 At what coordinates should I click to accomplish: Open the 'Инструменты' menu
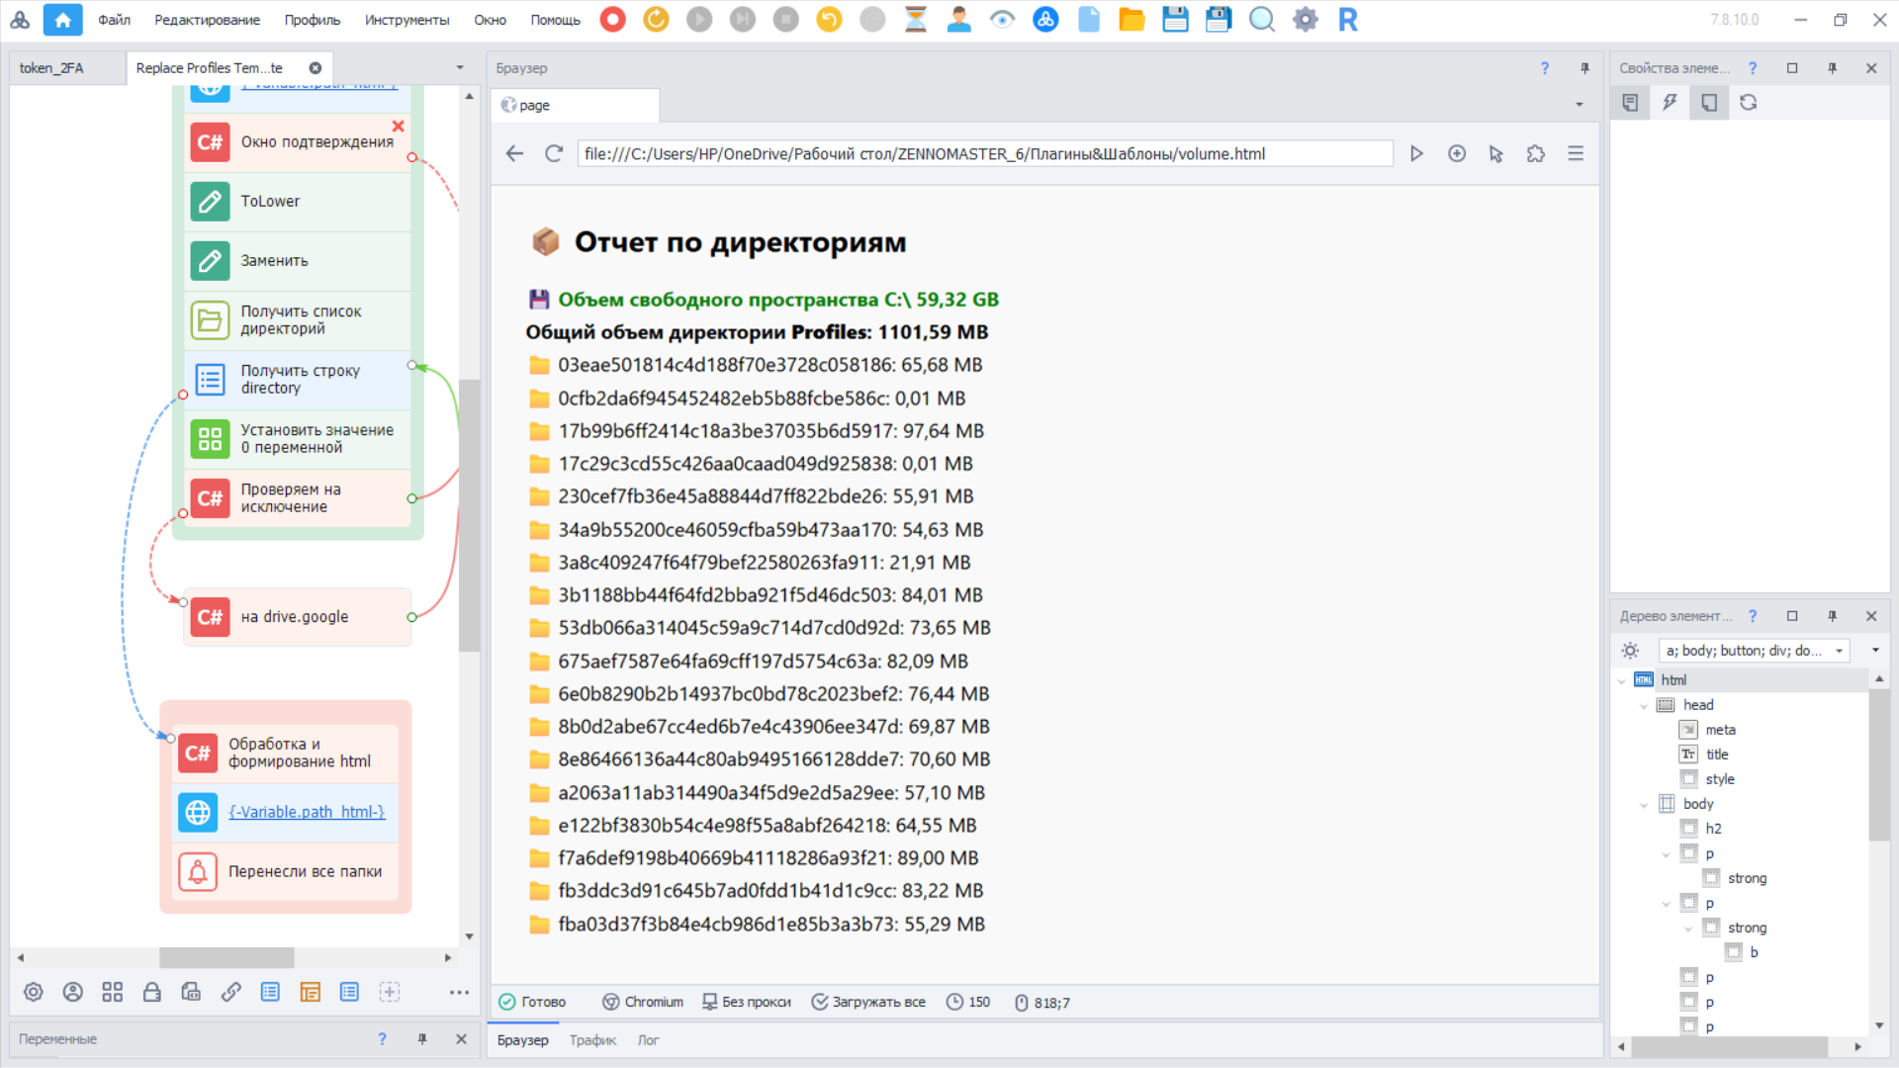407,20
